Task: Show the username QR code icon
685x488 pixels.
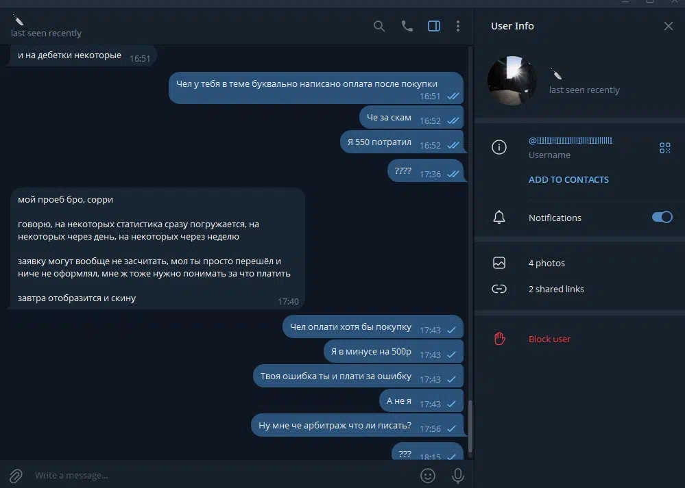Action: (x=665, y=148)
